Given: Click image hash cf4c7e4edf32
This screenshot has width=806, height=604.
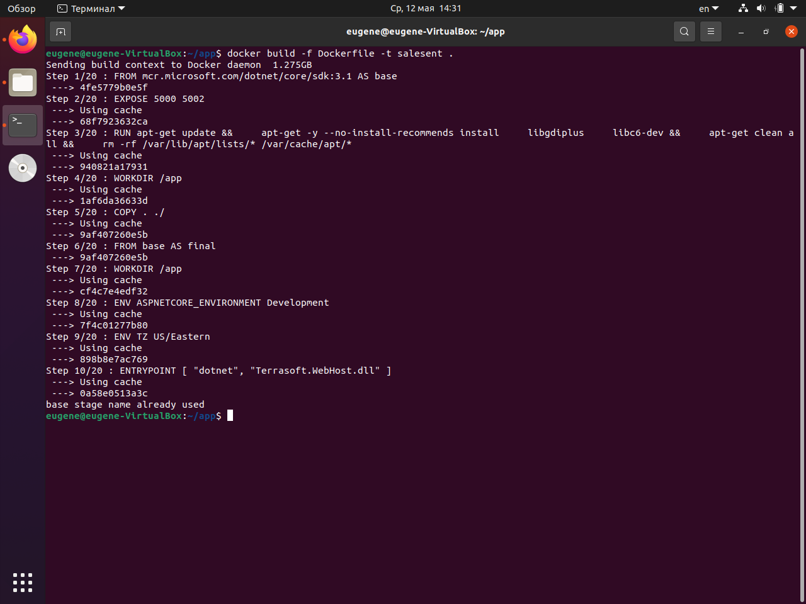Looking at the screenshot, I should (x=114, y=291).
